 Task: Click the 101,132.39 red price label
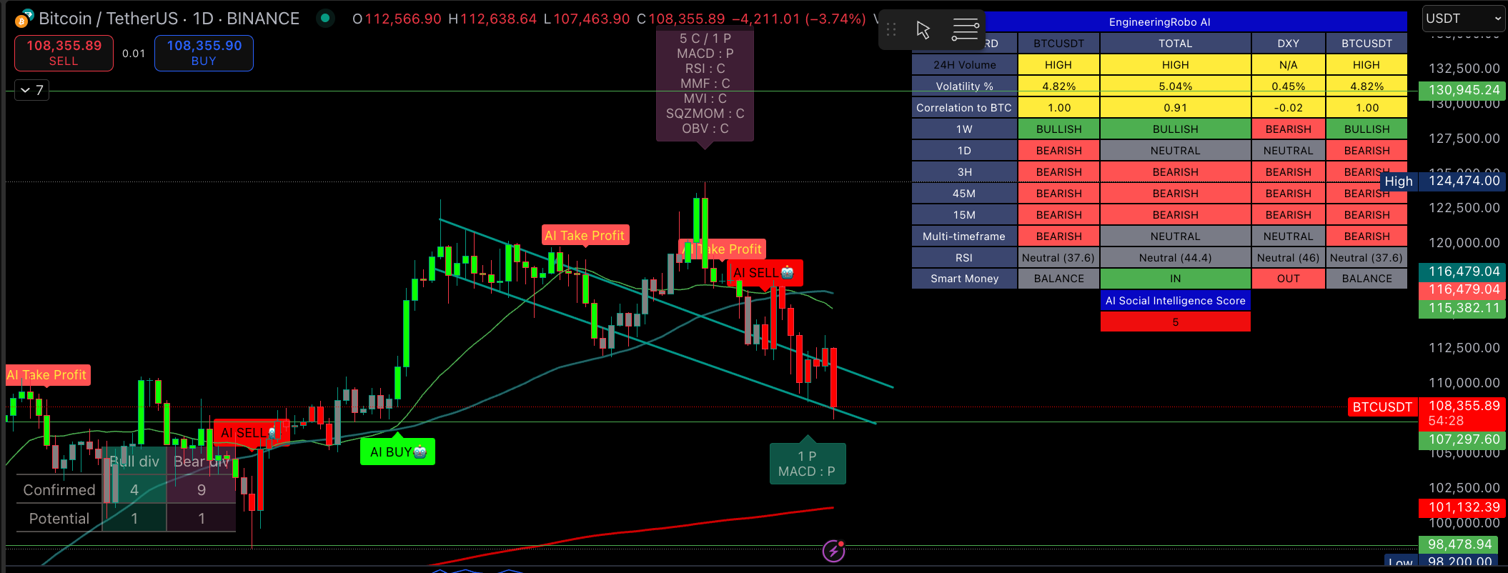[x=1463, y=507]
